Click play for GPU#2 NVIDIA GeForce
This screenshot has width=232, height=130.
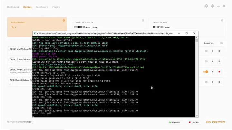pyautogui.click(x=213, y=72)
